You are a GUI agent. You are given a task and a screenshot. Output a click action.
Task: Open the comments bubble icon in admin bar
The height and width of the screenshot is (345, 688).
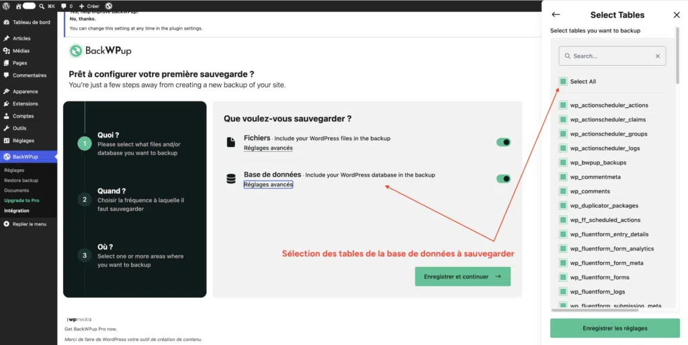coord(64,6)
